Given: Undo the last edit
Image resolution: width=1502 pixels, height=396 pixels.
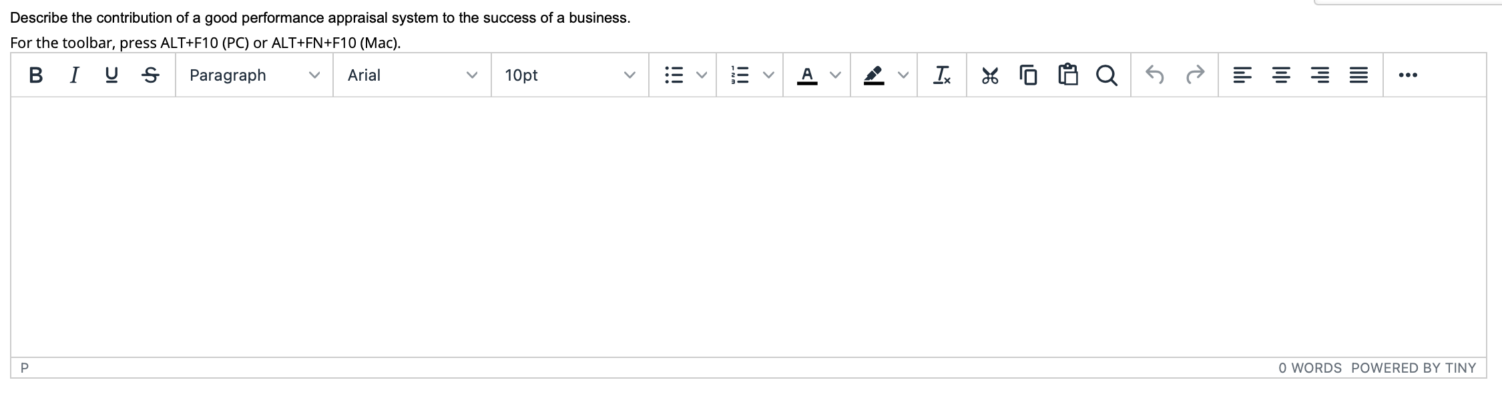Looking at the screenshot, I should tap(1155, 75).
